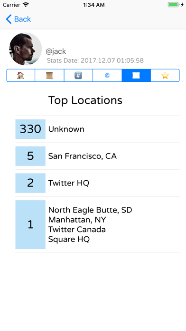Screen dimensions: 186x331
Task: Select the @ mentions segment
Action: tap(107, 75)
